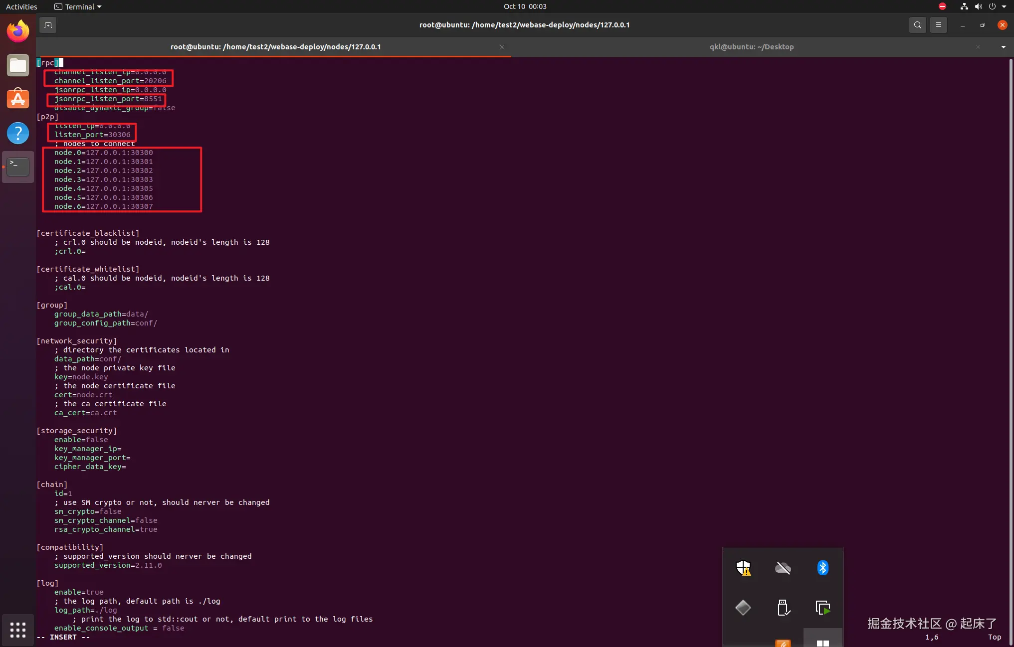Click the Activities button

coord(21,6)
